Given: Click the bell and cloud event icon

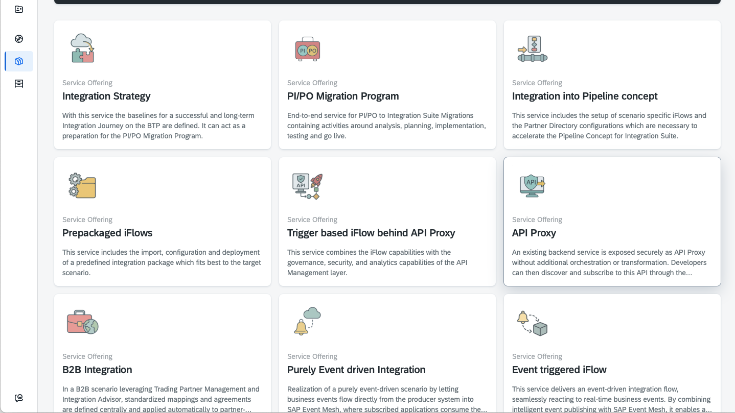Looking at the screenshot, I should tap(307, 321).
